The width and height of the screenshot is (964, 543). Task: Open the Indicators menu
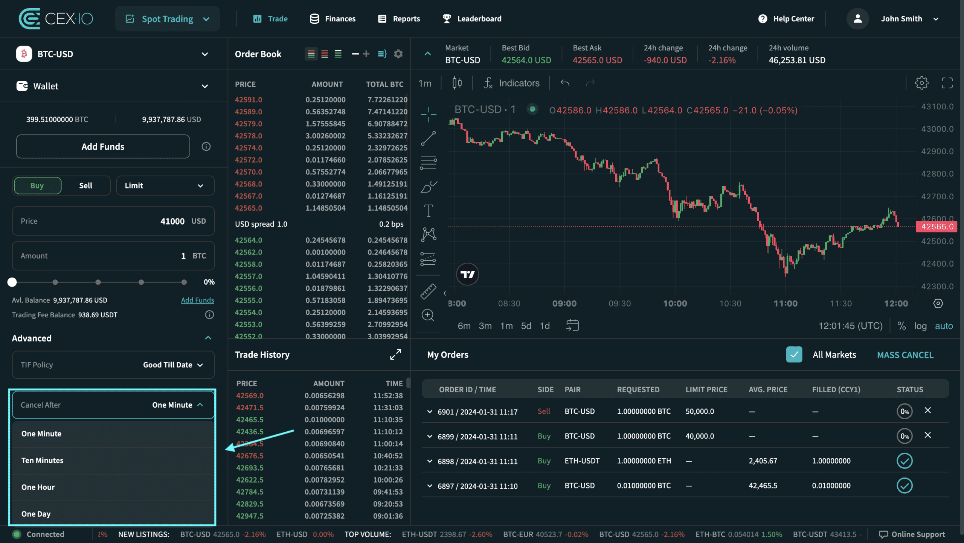pos(511,83)
